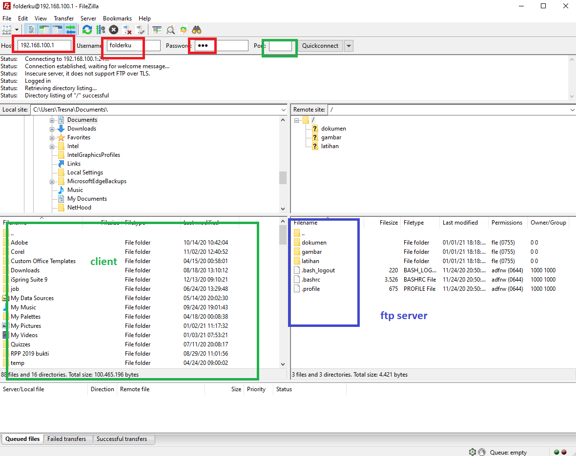576x456 pixels.
Task: Disconnect from the current server
Action: 127,30
